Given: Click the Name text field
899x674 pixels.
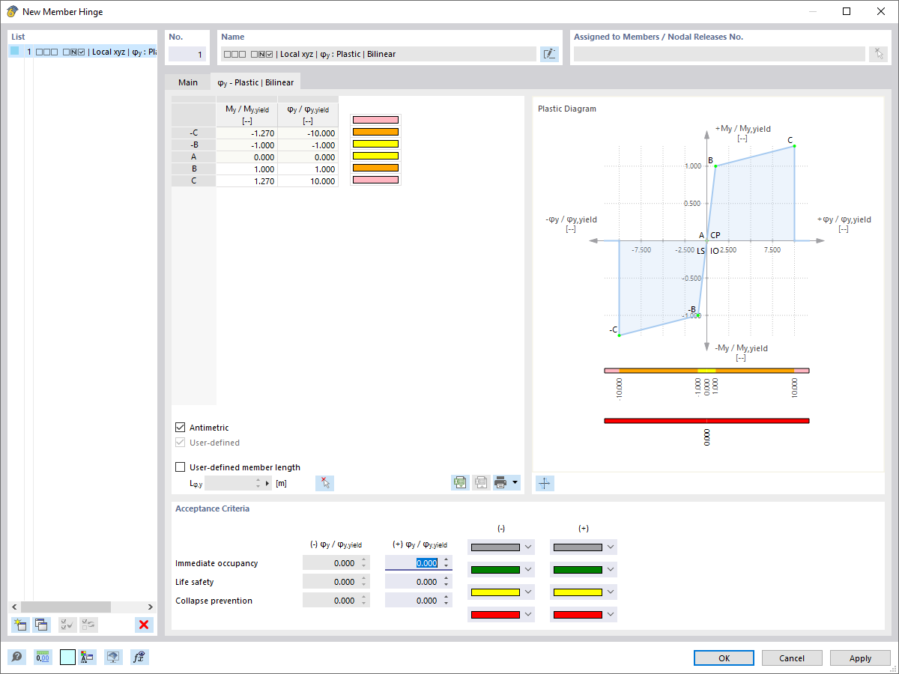Looking at the screenshot, I should (378, 54).
